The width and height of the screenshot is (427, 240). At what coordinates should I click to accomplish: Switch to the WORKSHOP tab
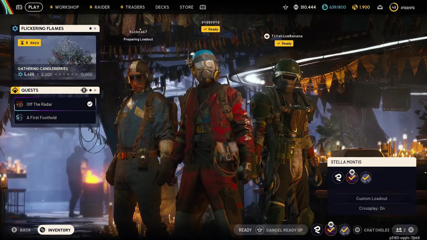[x=67, y=7]
